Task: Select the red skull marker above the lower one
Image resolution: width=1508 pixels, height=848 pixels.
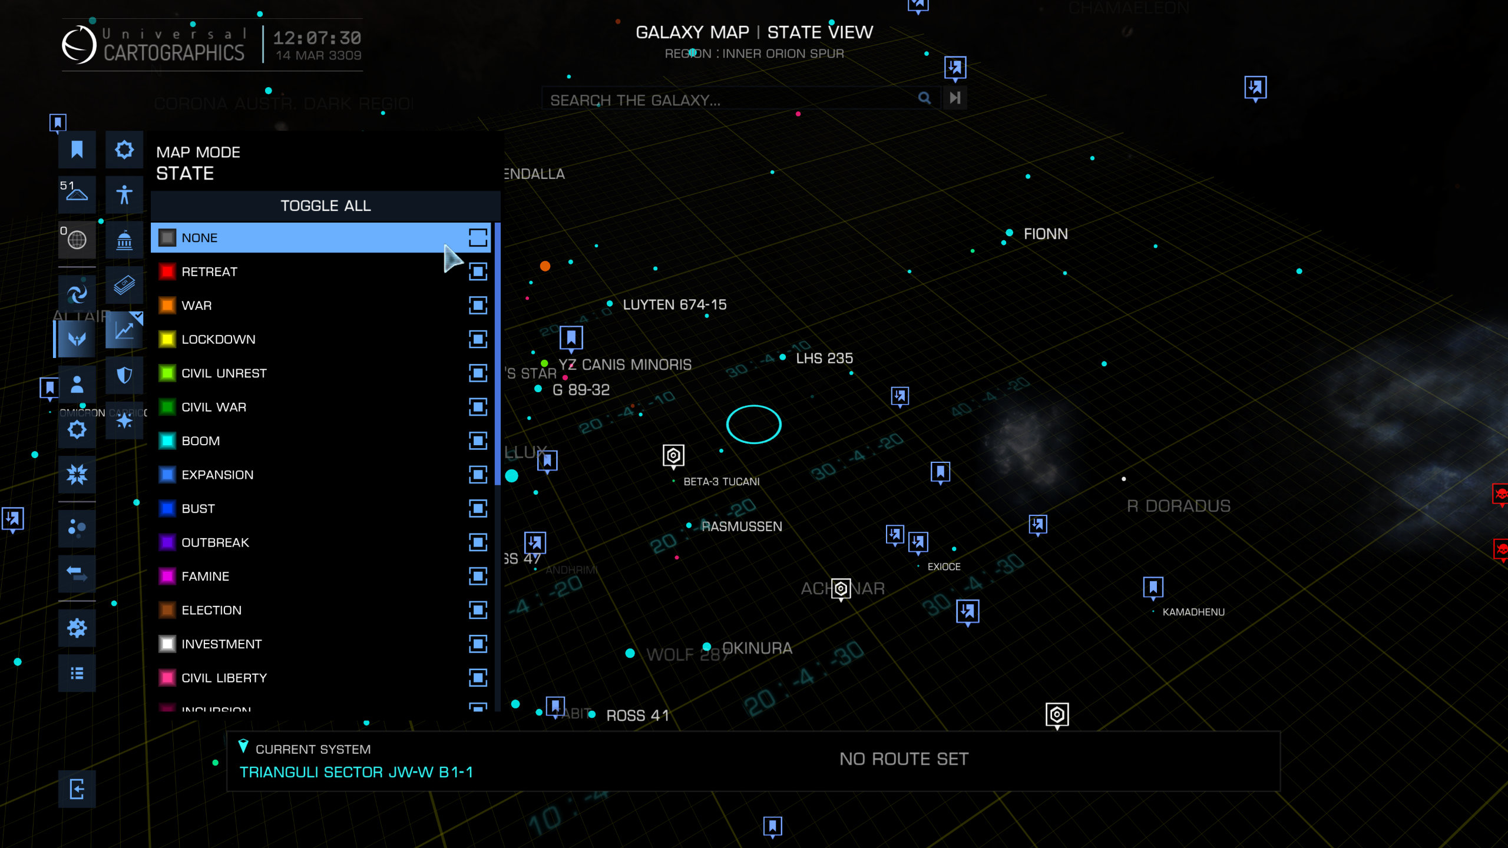Action: tap(1500, 493)
